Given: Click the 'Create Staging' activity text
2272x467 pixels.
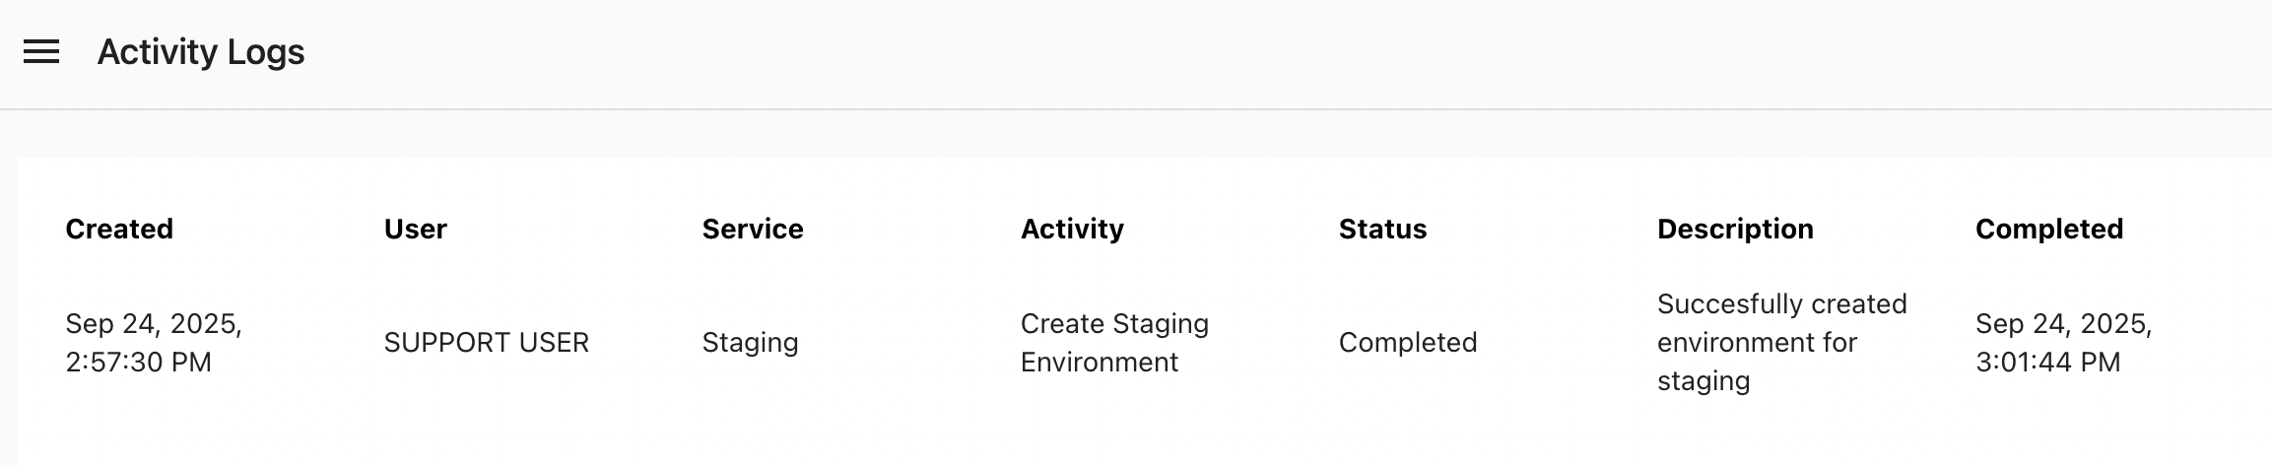Looking at the screenshot, I should point(1114,323).
